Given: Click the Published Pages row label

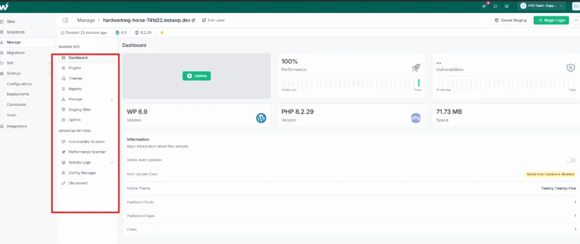Looking at the screenshot, I should click(x=141, y=216).
